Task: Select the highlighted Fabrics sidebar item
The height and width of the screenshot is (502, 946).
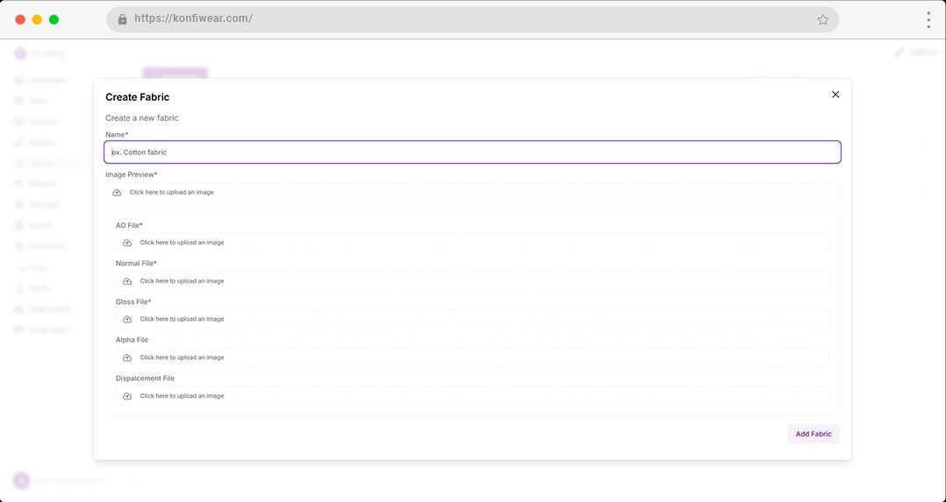Action: coord(40,163)
